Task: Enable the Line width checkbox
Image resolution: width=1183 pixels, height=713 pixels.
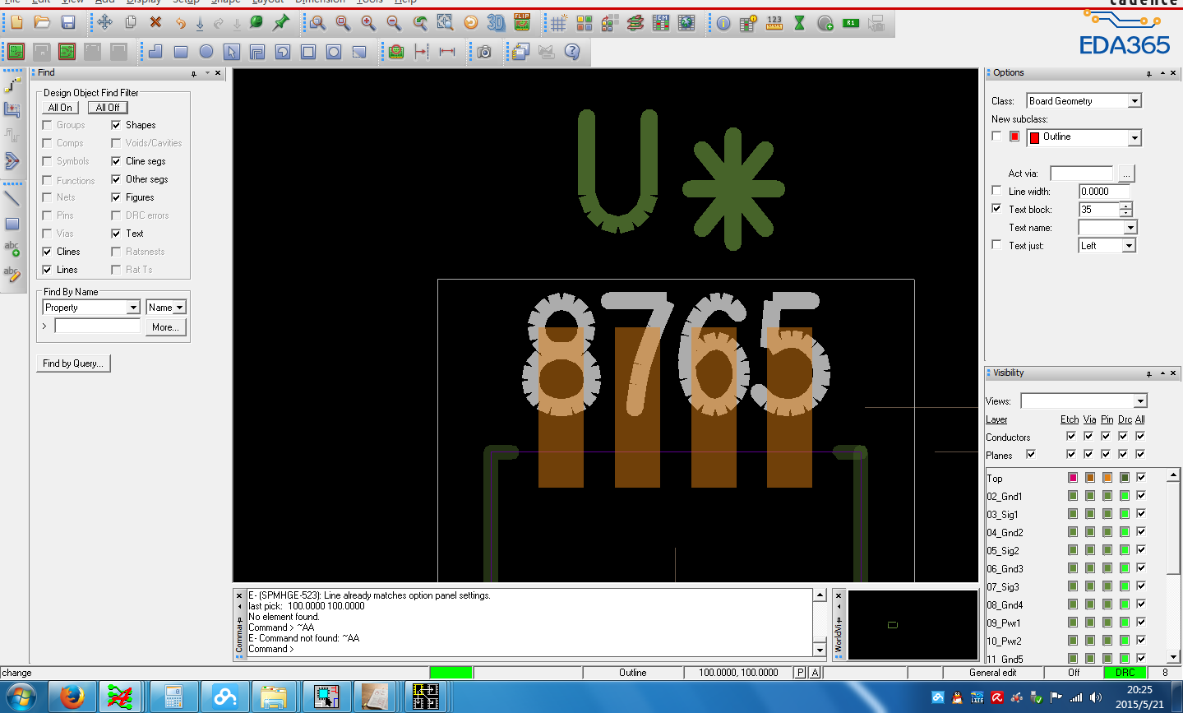Action: pos(996,191)
